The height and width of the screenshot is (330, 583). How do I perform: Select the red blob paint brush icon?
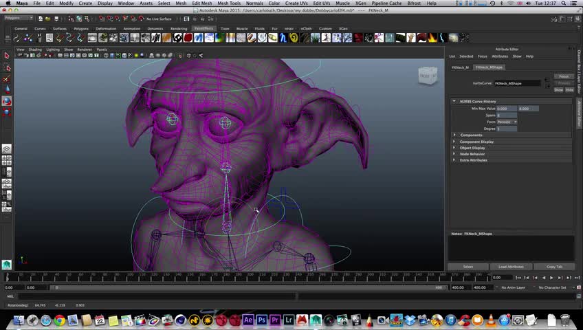click(x=188, y=38)
